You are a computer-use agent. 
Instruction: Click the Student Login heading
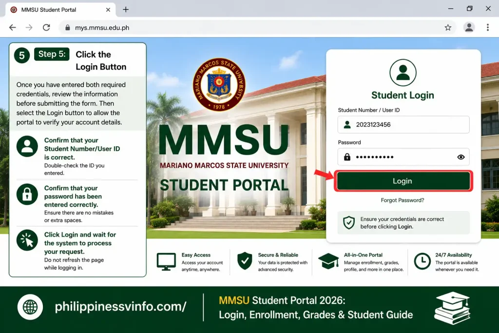(x=403, y=95)
